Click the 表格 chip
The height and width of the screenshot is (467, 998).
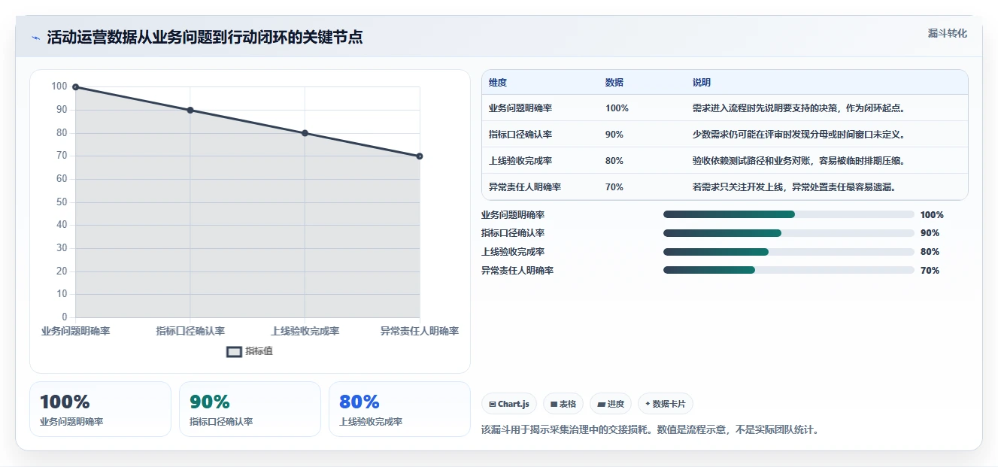(x=563, y=404)
